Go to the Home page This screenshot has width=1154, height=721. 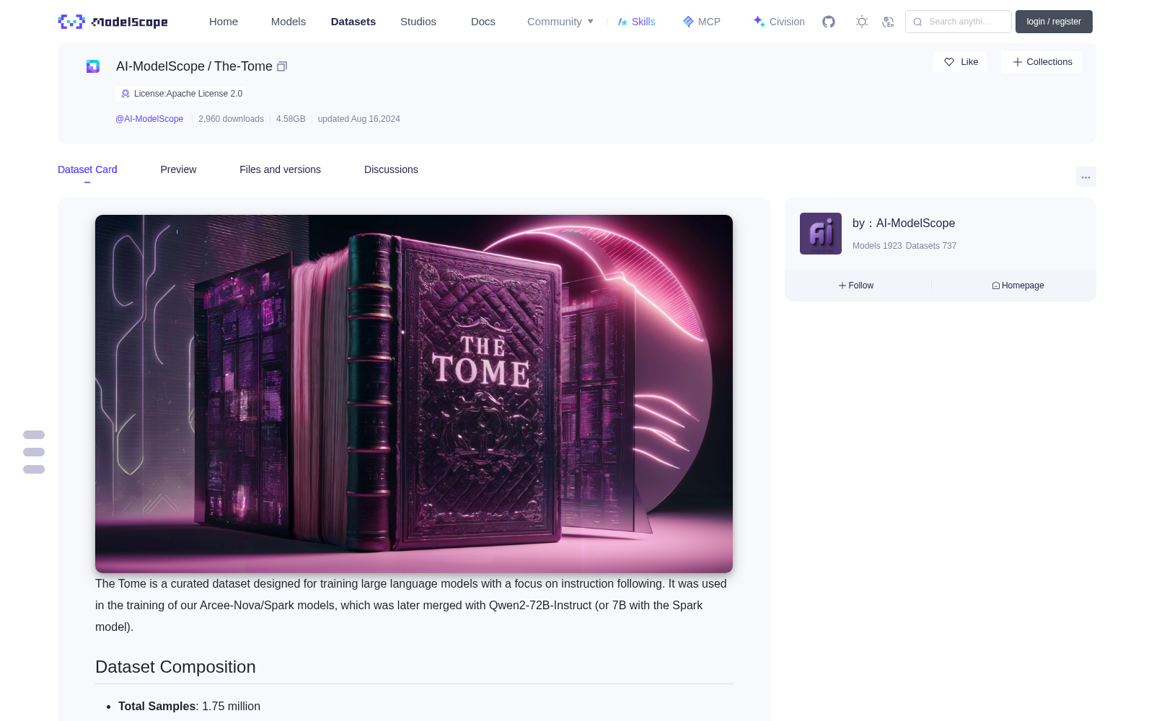click(x=224, y=22)
